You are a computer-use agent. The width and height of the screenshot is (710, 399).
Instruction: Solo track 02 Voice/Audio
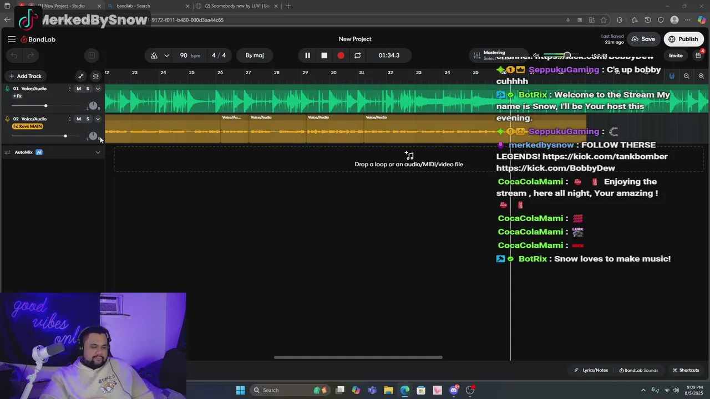click(x=88, y=119)
